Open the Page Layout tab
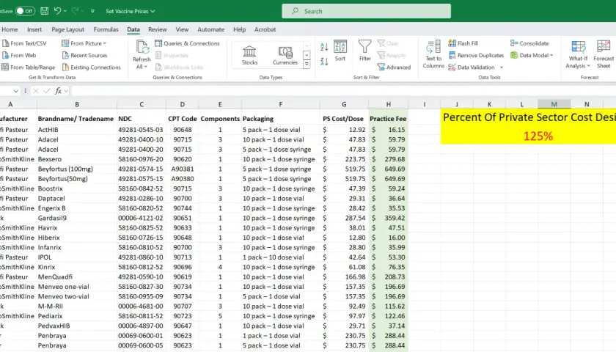Viewport: 616px width, 352px height. (68, 29)
